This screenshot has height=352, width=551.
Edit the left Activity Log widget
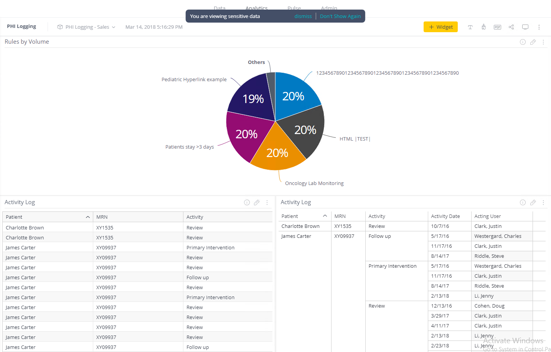point(257,203)
